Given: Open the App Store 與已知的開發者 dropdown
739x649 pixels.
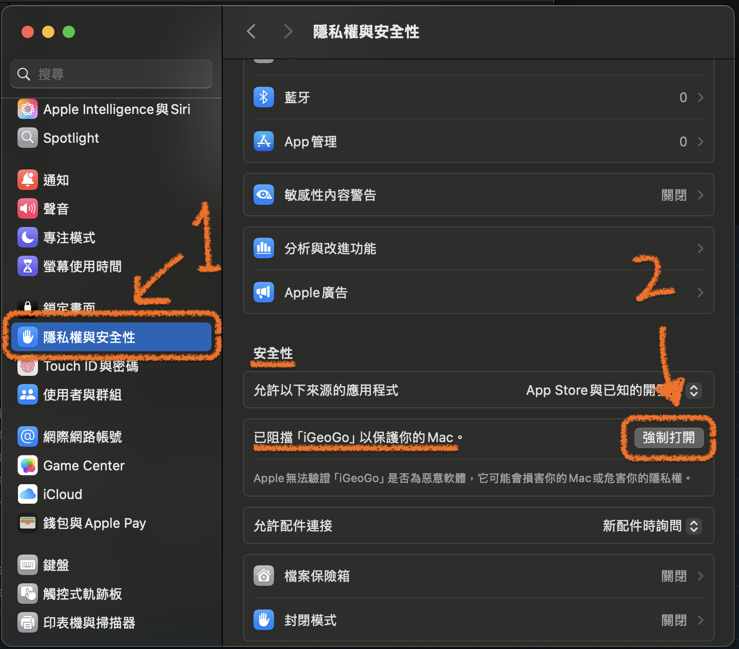Looking at the screenshot, I should click(x=693, y=390).
